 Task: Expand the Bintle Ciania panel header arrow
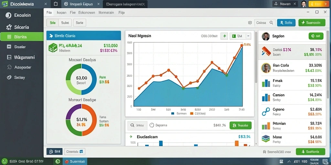(x=51, y=36)
